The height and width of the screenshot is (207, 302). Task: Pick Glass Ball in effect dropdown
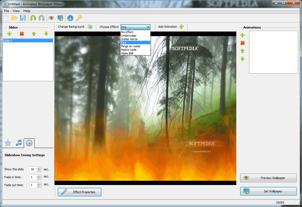point(127,53)
